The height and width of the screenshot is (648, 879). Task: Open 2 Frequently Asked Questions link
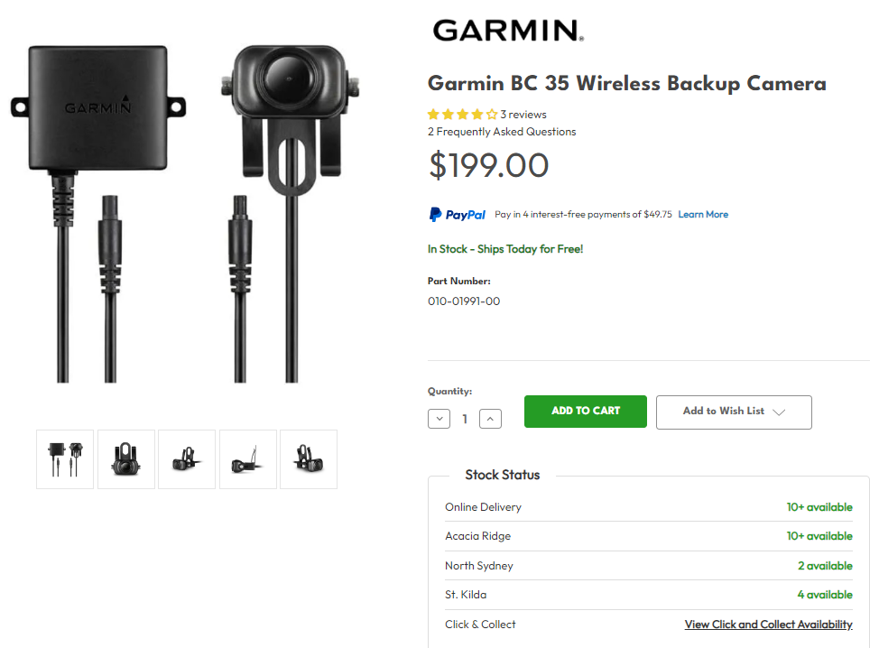(x=502, y=132)
